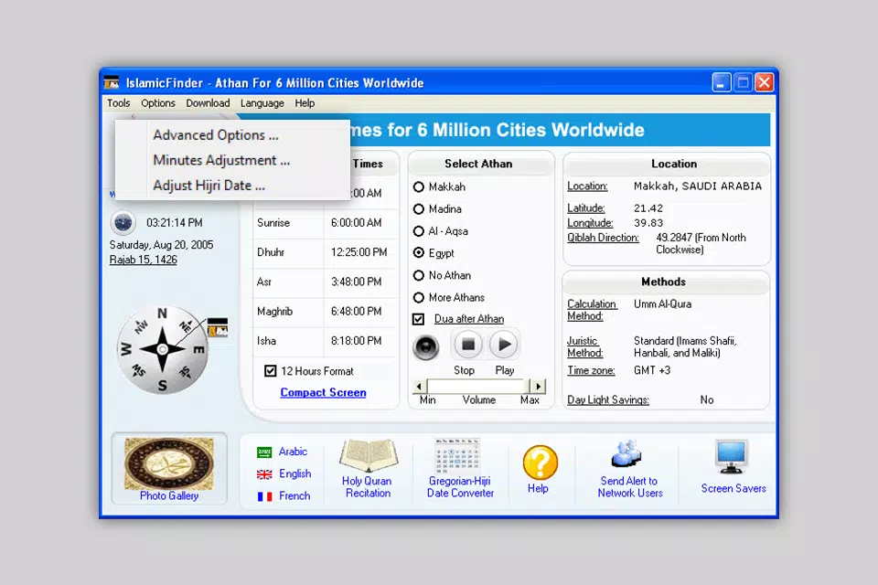Click the speaker icon beside Stop

426,347
